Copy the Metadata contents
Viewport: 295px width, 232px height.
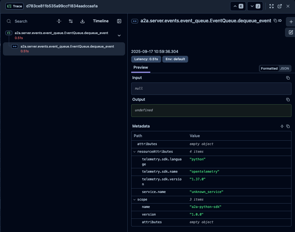pos(288,126)
